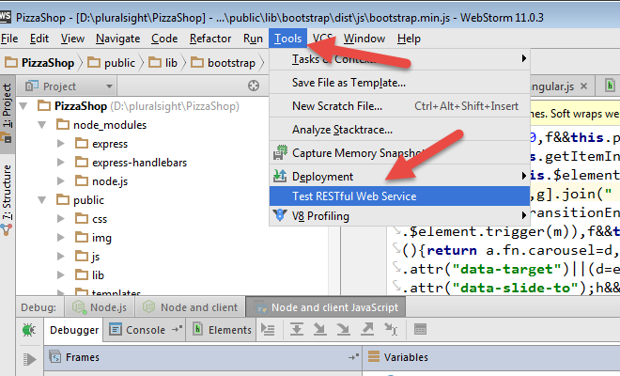Select Analyze Stacktrace menu entry
Image resolution: width=620 pixels, height=376 pixels.
399,130
